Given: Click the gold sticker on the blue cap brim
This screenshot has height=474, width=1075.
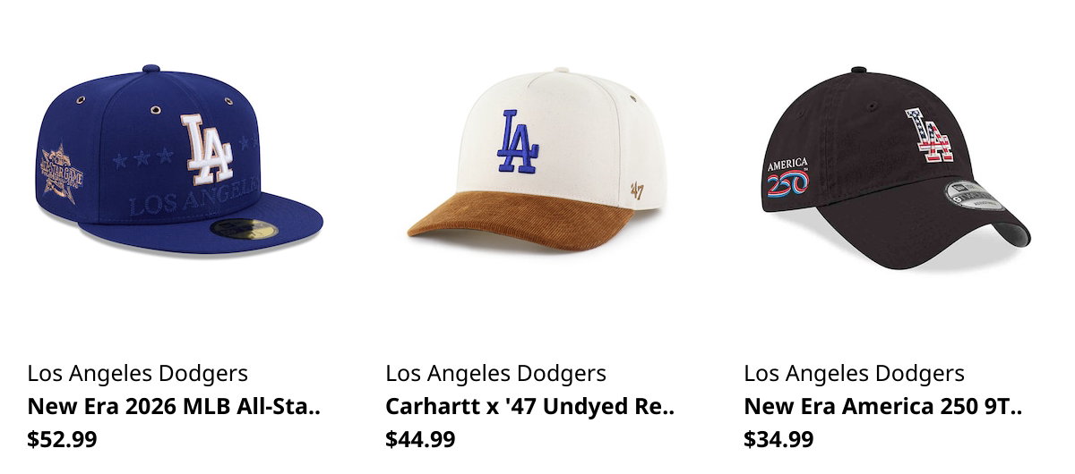Looking at the screenshot, I should click(x=244, y=229).
